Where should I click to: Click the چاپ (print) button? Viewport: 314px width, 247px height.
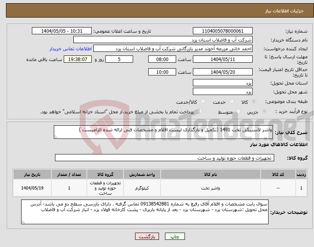(x=175, y=236)
